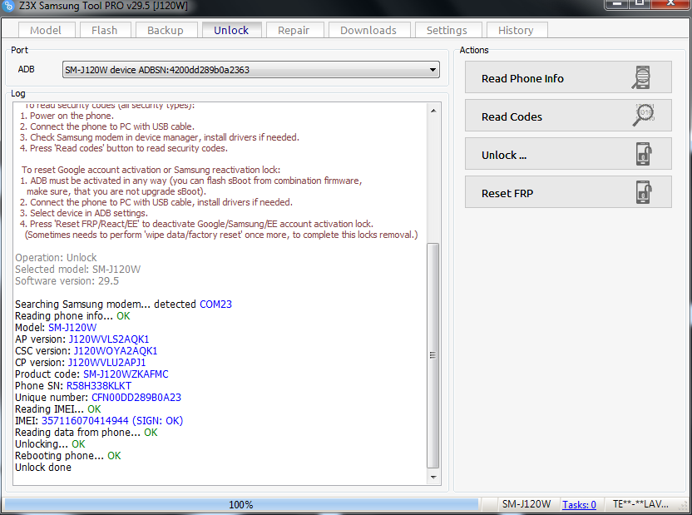692x515 pixels.
Task: Click the log scrollbar down arrow
Action: pos(433,477)
